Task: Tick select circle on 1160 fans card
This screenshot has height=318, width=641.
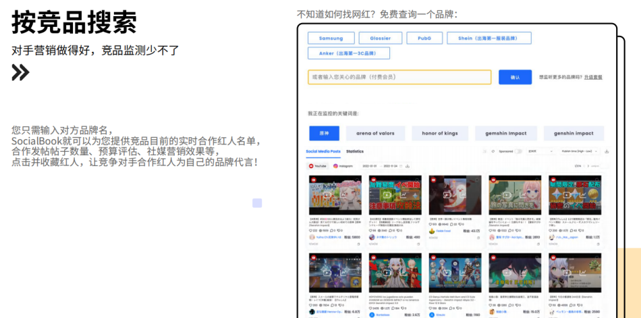Action: pyautogui.click(x=477, y=257)
